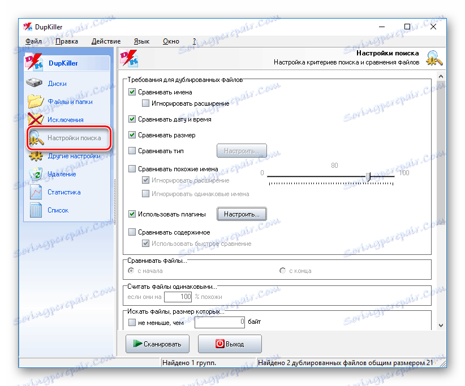Click the DupKiller logo icon in sidebar header
Image resolution: width=465 pixels, height=386 pixels.
34,62
